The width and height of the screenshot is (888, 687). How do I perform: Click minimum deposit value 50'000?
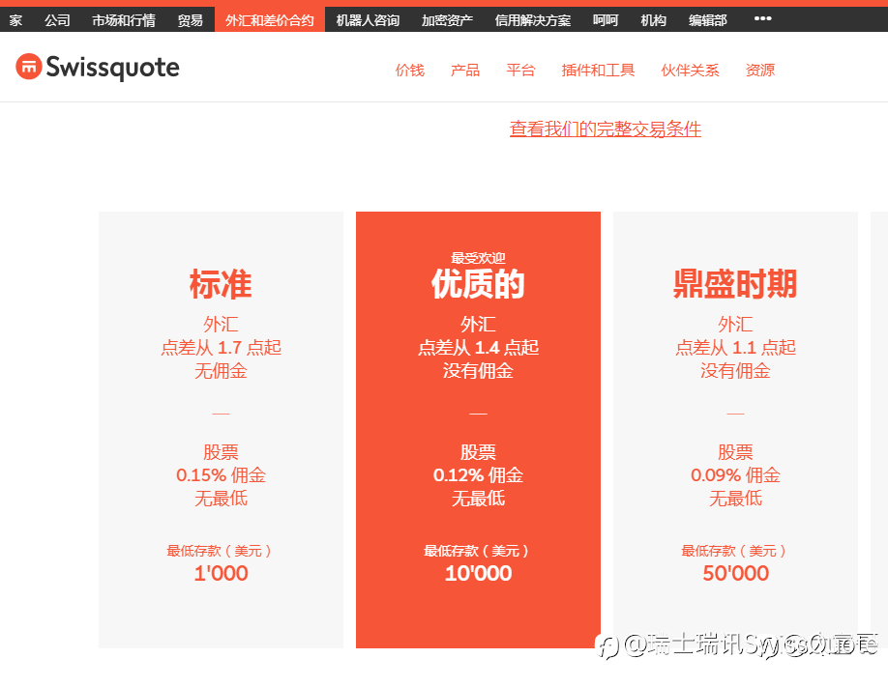(x=735, y=573)
